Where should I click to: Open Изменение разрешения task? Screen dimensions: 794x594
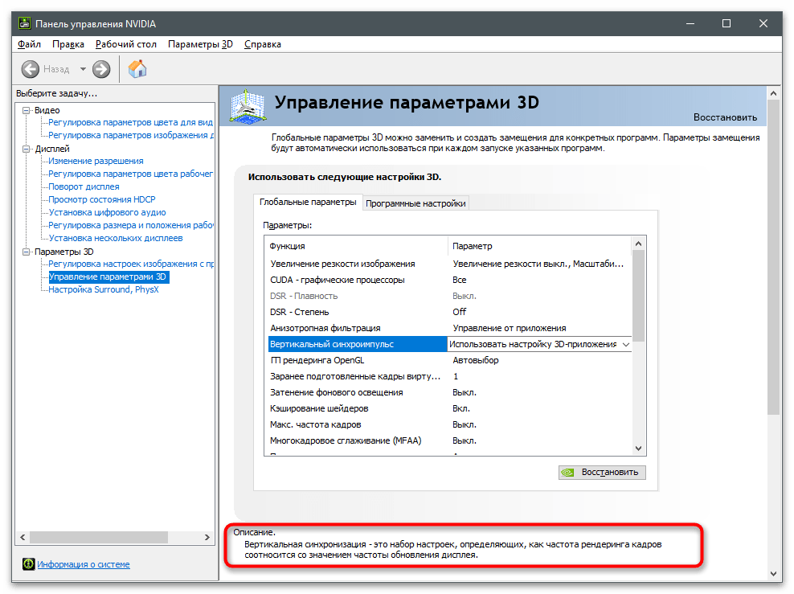tap(96, 161)
